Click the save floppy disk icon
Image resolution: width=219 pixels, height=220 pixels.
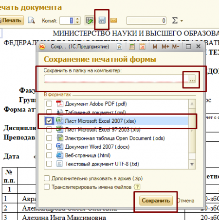coord(102,20)
